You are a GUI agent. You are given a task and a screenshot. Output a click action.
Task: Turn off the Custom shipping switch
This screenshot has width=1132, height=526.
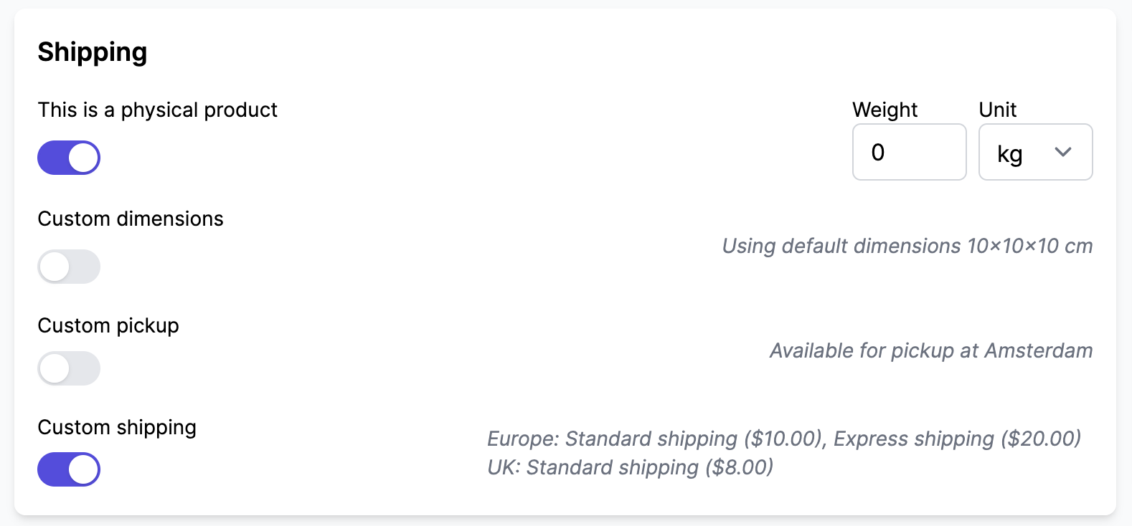[68, 469]
